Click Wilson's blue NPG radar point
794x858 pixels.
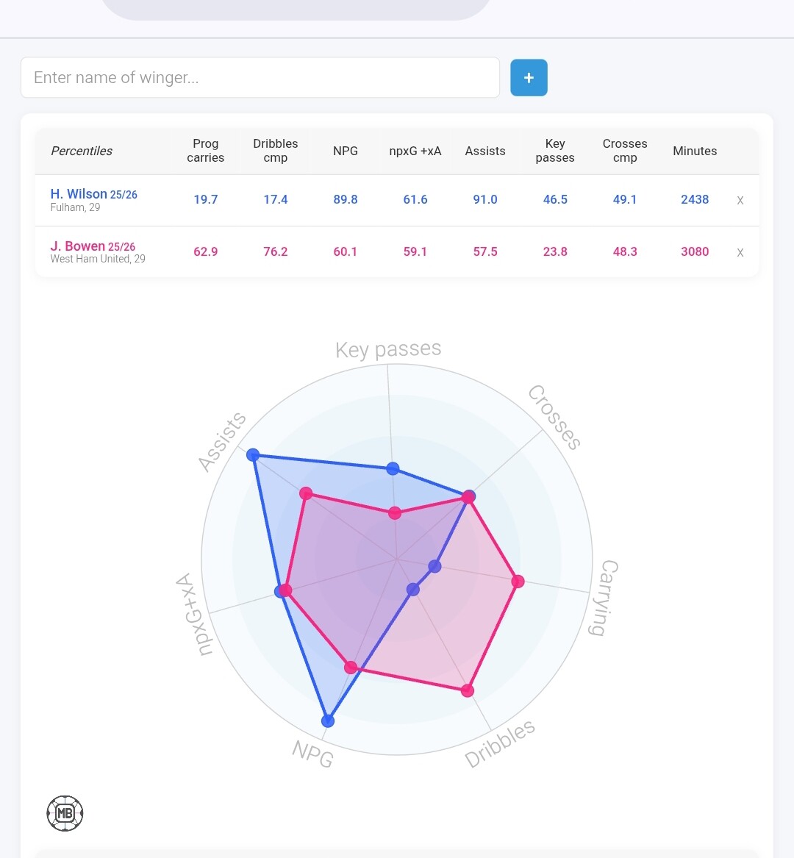pos(328,721)
